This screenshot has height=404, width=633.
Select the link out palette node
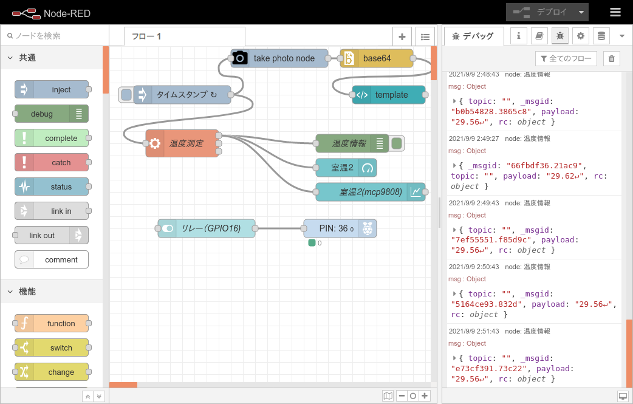click(52, 235)
